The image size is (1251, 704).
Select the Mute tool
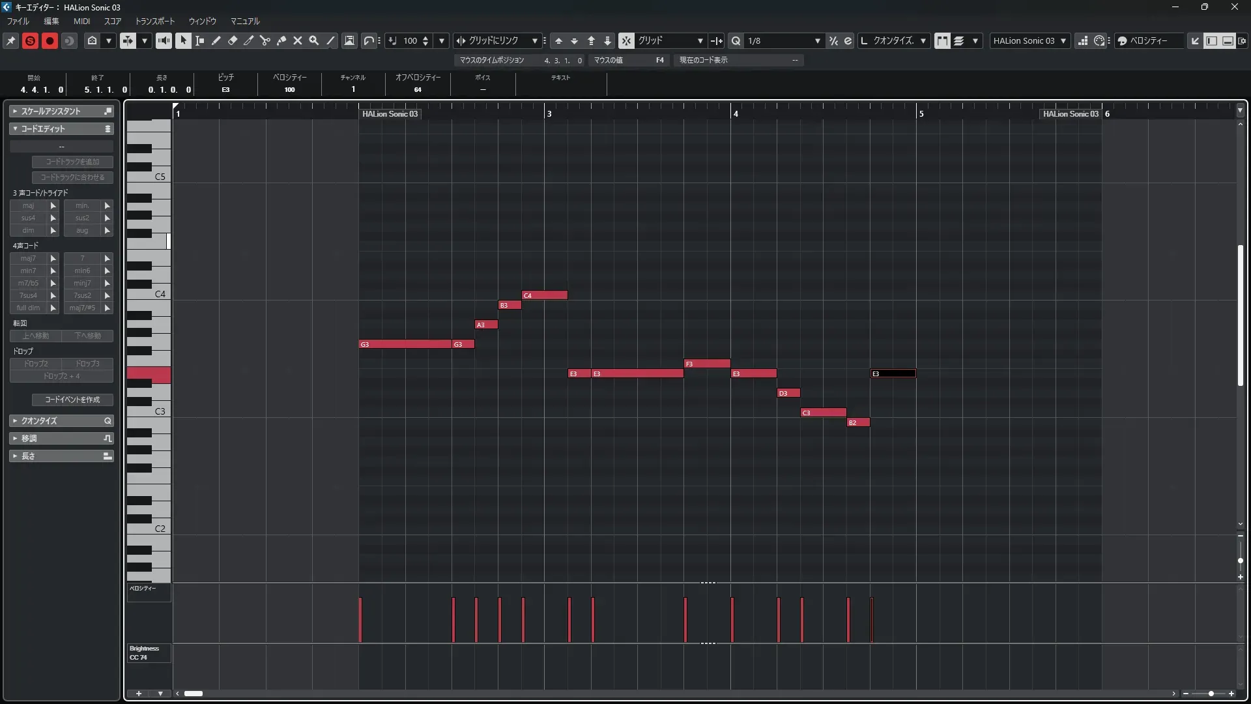point(297,40)
